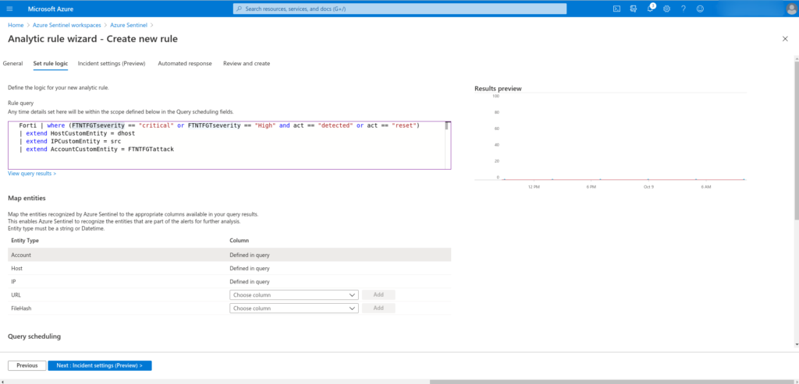799x384 pixels.
Task: Click the search resources, services, and docs box
Action: pyautogui.click(x=399, y=9)
